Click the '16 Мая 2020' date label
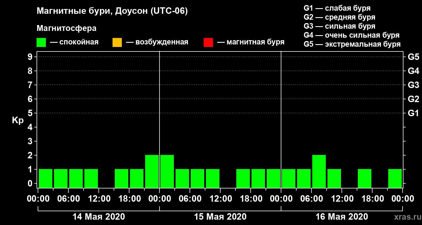This screenshot has width=422, height=225. pos(342,217)
